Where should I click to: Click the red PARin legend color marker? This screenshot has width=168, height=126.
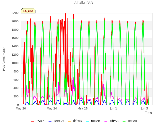pos(33,121)
